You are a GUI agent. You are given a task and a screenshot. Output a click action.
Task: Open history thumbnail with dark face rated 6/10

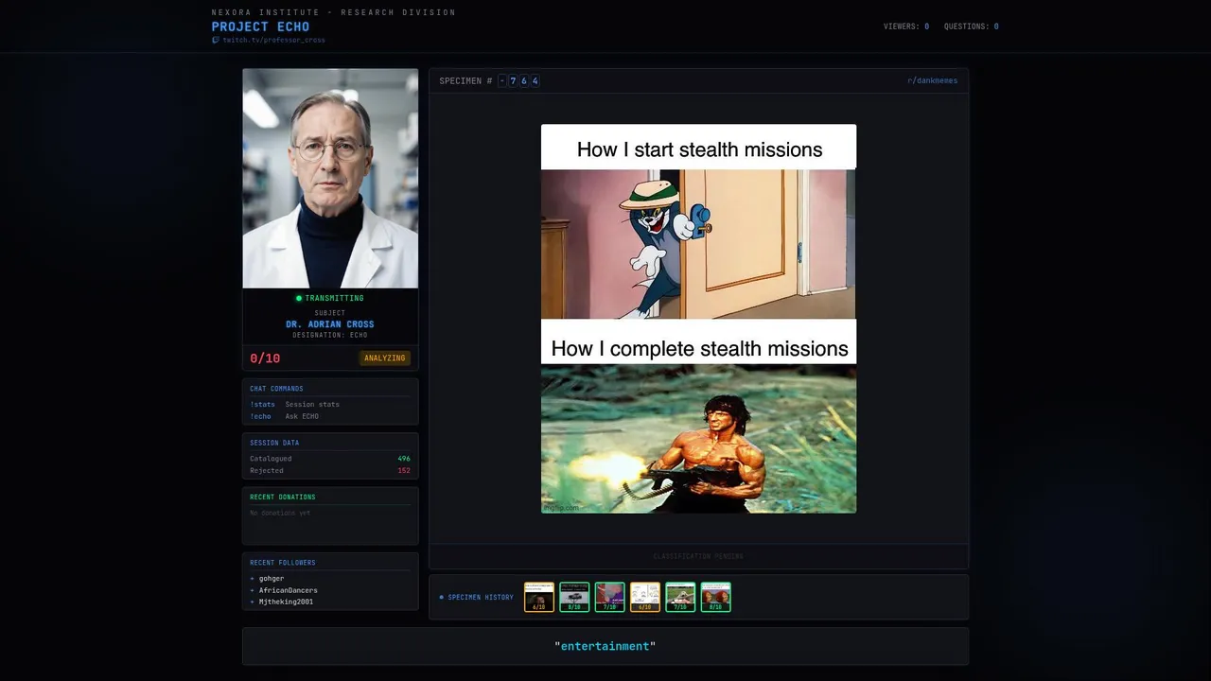(539, 597)
